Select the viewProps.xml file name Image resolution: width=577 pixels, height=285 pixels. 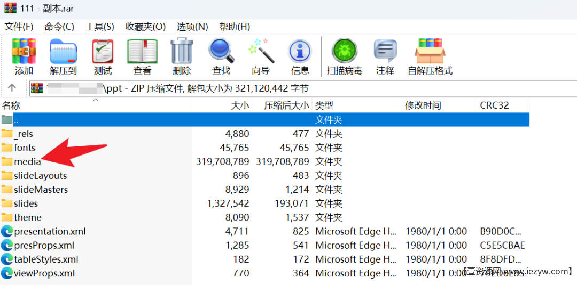[44, 273]
